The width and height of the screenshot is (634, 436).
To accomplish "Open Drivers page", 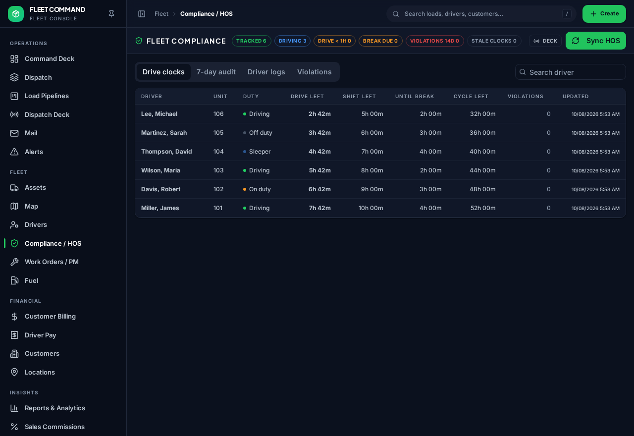I will tap(63, 224).
